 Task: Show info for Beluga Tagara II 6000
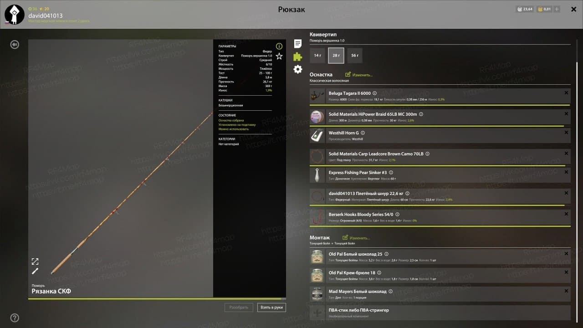pyautogui.click(x=375, y=93)
